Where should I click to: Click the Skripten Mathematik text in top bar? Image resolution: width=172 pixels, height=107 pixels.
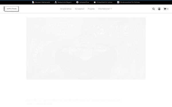[42, 2]
